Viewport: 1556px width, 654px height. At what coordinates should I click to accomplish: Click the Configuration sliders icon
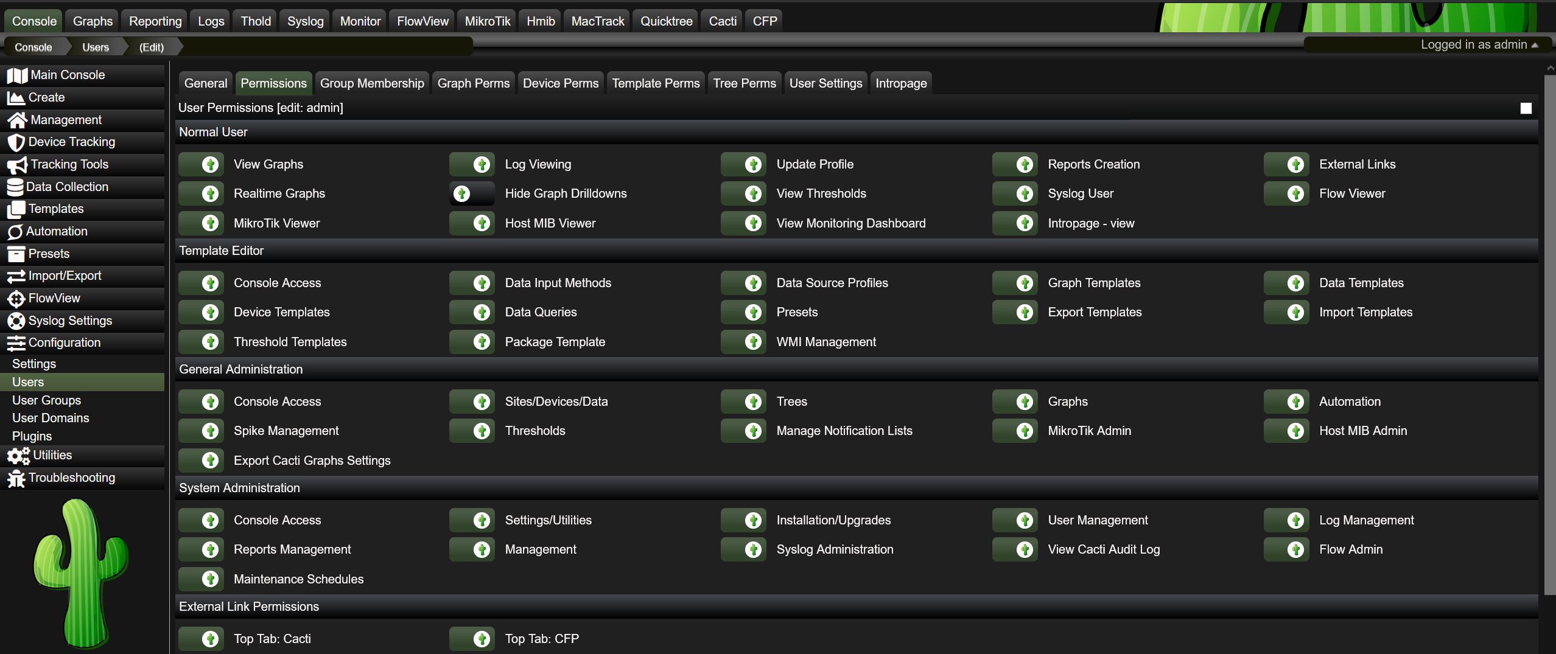point(16,343)
